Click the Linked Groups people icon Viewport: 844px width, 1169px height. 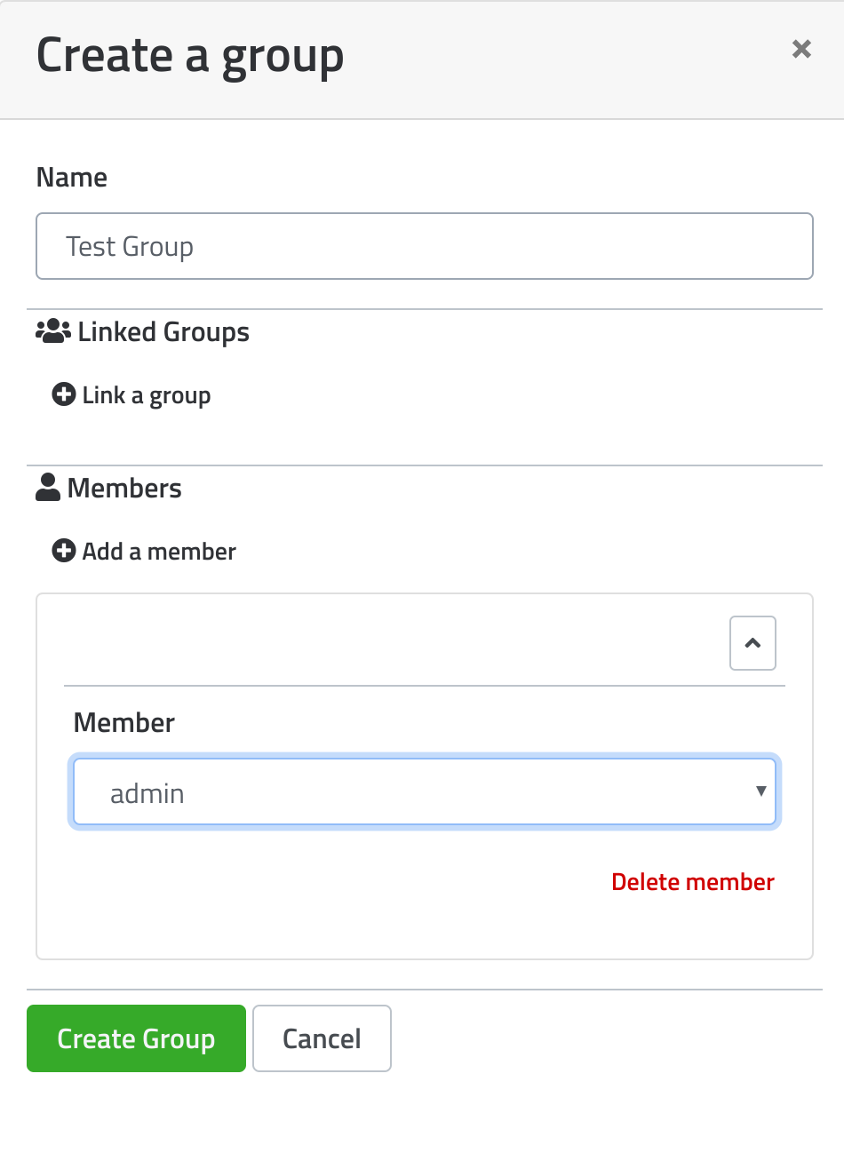point(53,331)
